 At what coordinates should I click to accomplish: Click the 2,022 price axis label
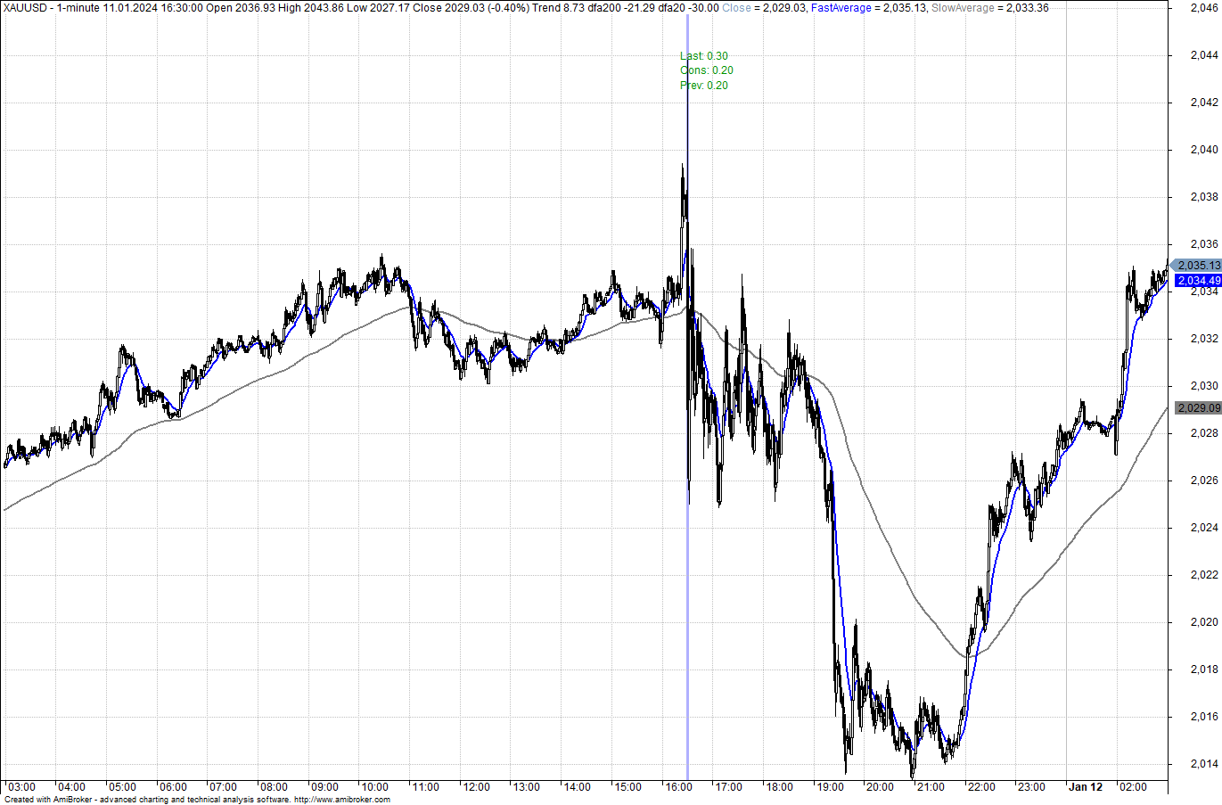1204,575
